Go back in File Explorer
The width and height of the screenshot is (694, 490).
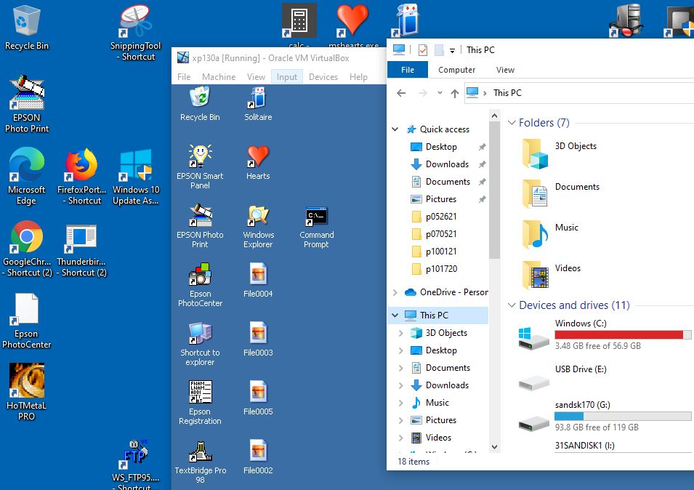[x=401, y=93]
